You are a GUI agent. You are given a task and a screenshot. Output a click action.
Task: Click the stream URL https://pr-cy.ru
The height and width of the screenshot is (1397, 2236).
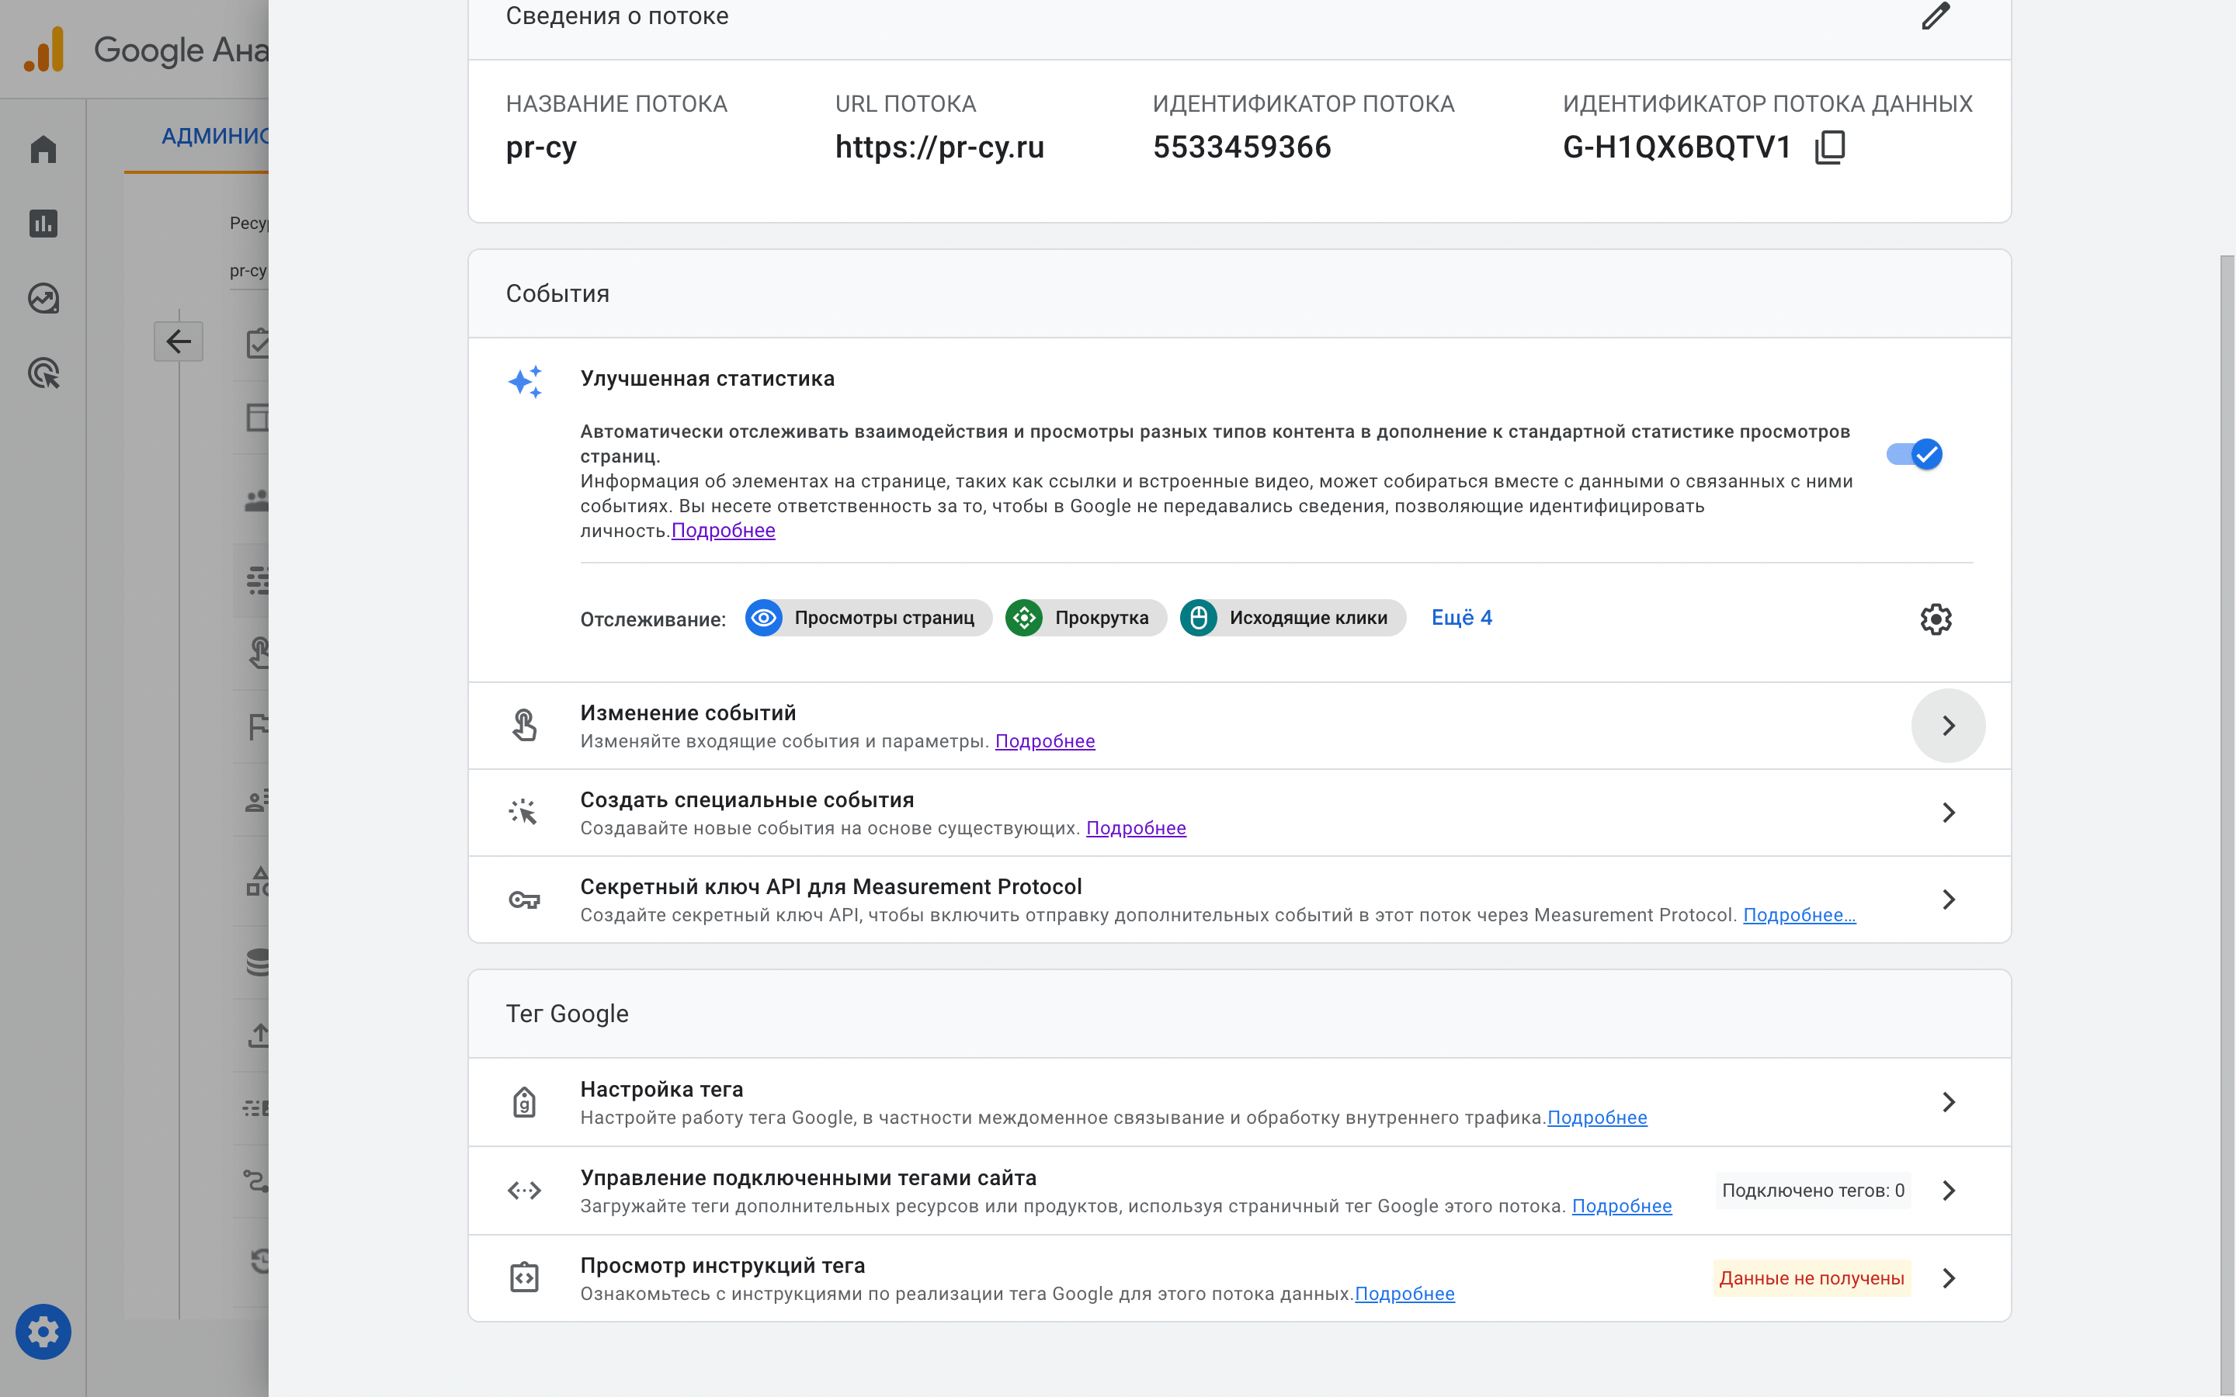coord(939,147)
